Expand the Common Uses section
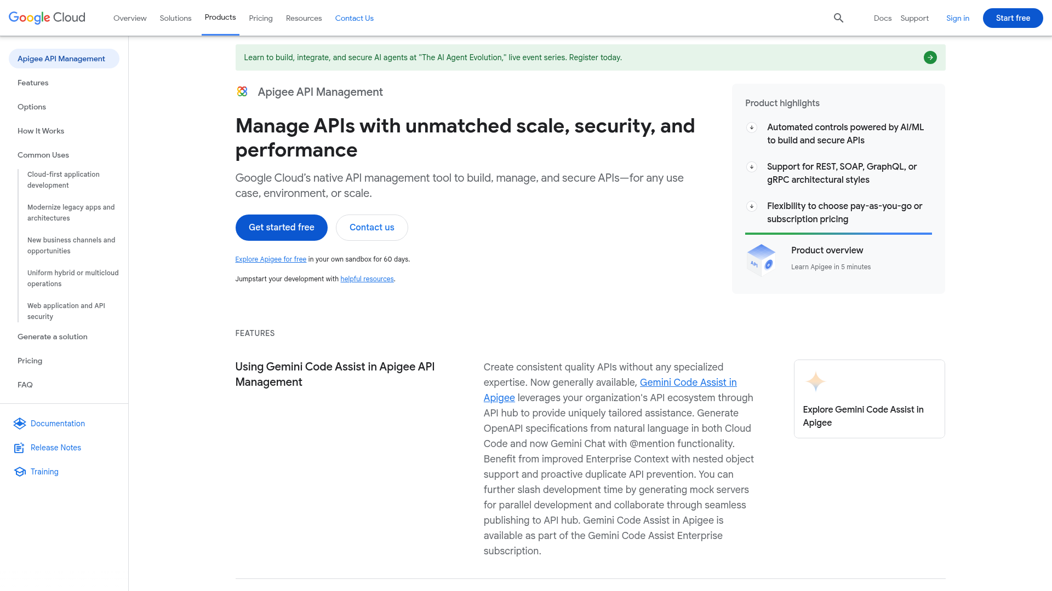Viewport: 1052px width, 591px height. [x=43, y=155]
